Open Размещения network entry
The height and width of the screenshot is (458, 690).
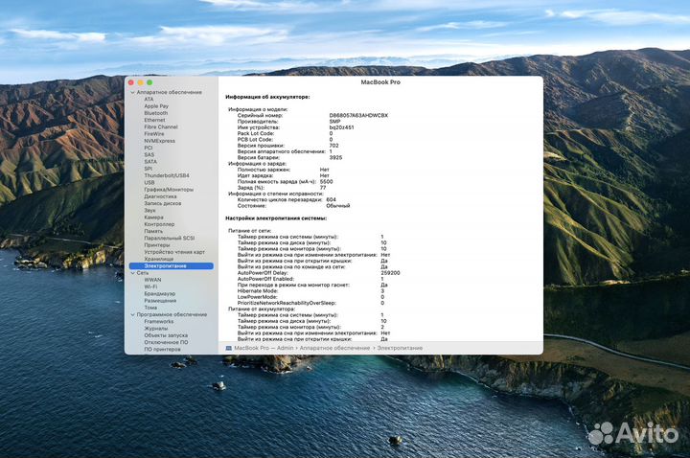160,301
